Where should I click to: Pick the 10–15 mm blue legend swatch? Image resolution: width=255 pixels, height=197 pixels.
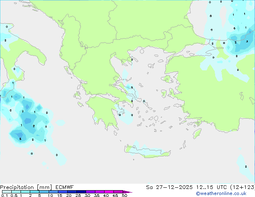pos(53,192)
